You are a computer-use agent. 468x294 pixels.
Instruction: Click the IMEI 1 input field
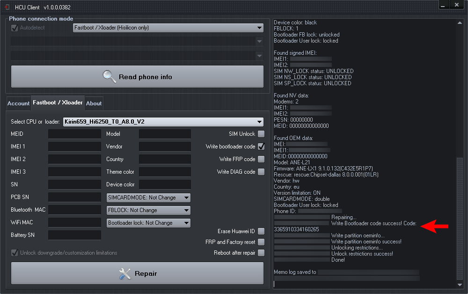(74, 147)
